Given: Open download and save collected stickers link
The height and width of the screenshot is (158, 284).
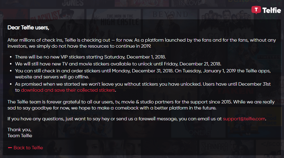Looking at the screenshot, I should [68, 90].
